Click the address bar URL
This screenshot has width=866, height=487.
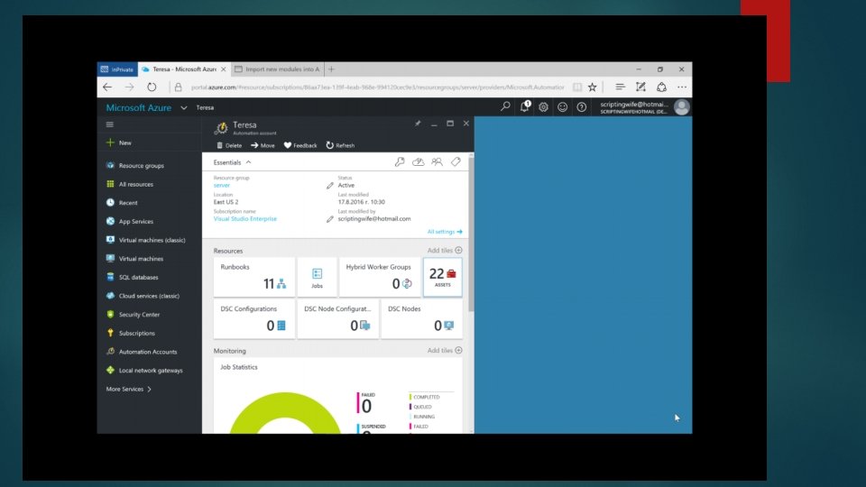coord(378,87)
